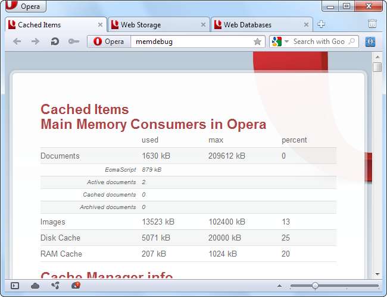This screenshot has width=387, height=297.
Task: Open Opera Turbo icon with alert
Action: click(x=76, y=286)
